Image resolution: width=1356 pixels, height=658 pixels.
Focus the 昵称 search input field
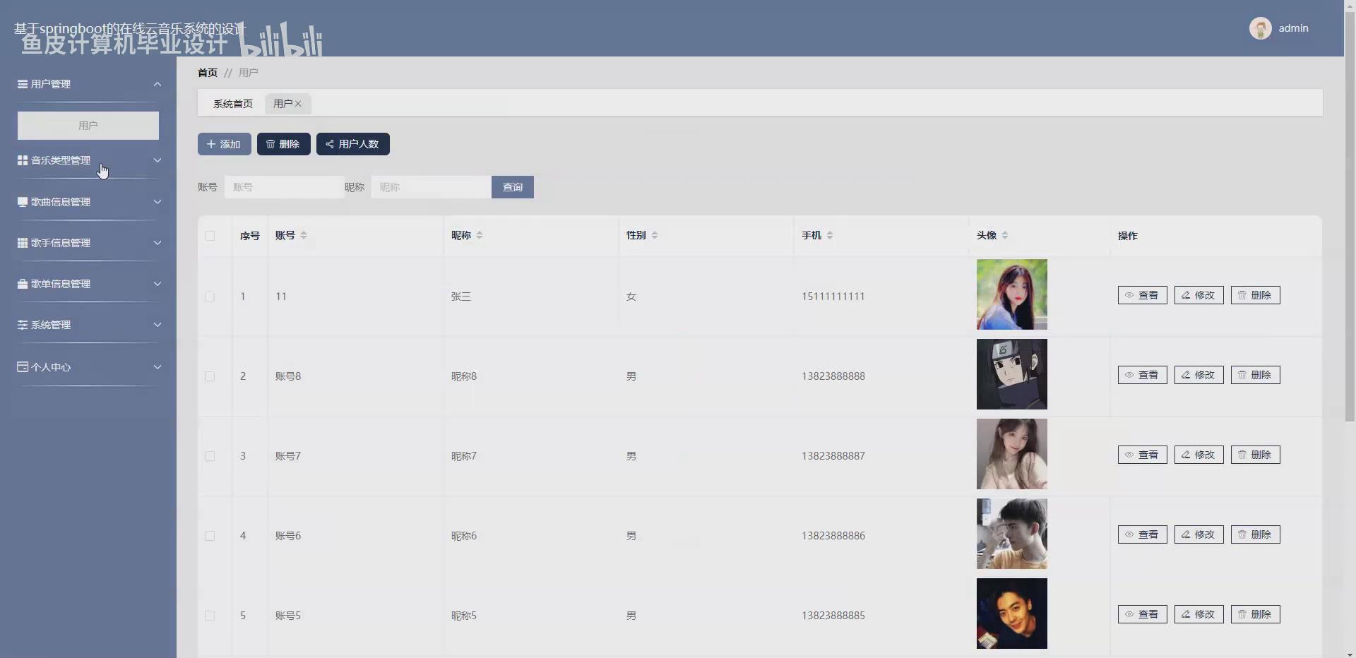[x=432, y=187]
